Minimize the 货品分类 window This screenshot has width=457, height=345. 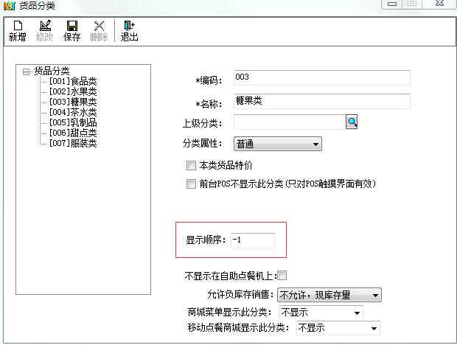coord(392,4)
